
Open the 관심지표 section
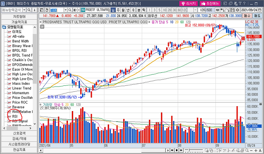coord(19,150)
